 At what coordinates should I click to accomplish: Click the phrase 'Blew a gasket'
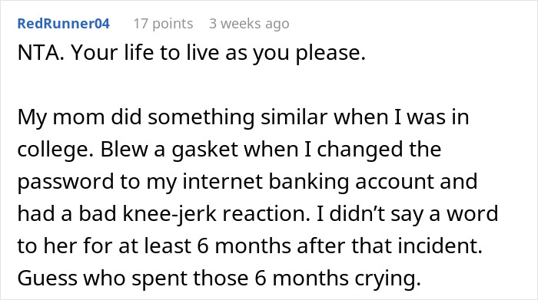pos(169,150)
